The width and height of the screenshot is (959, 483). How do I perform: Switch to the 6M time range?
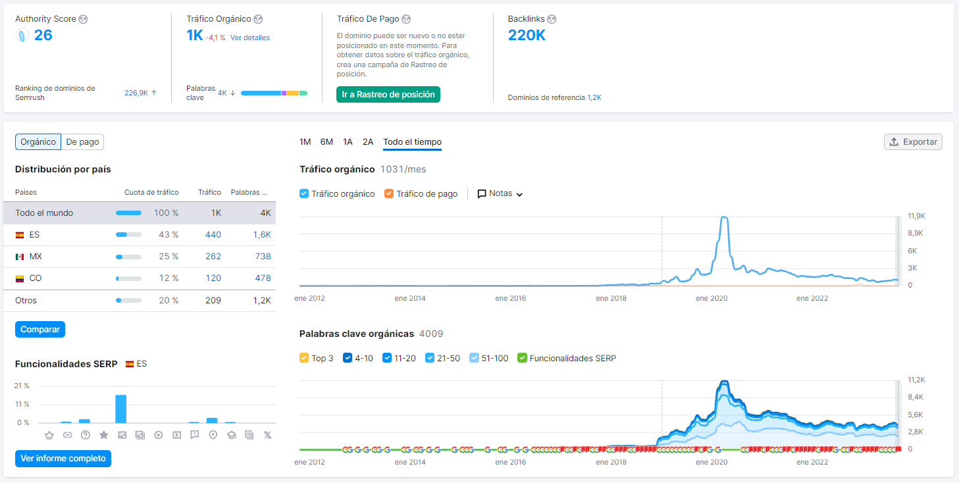[x=326, y=141]
